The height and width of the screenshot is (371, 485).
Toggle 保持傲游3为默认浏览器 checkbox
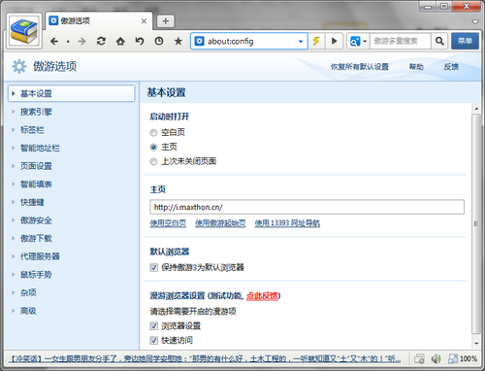154,267
